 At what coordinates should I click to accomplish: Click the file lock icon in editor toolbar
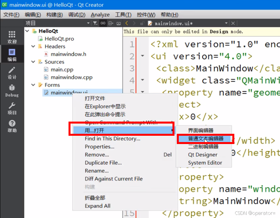pyautogui.click(x=142, y=23)
